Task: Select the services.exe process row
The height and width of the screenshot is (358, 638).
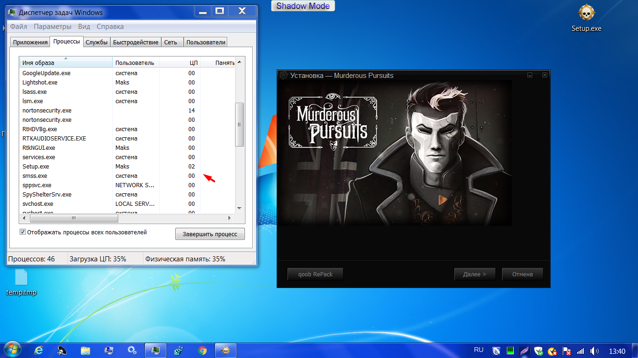Action: click(127, 157)
